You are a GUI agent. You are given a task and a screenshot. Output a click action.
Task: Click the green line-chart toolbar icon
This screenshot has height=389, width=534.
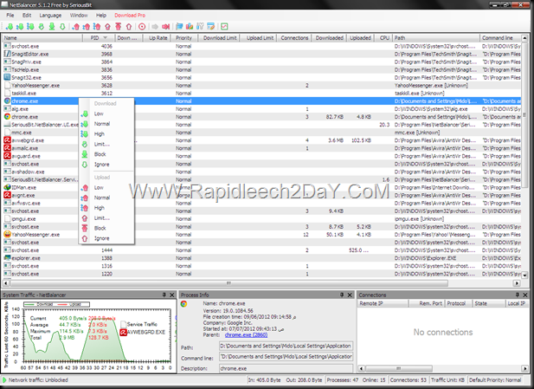(x=224, y=26)
